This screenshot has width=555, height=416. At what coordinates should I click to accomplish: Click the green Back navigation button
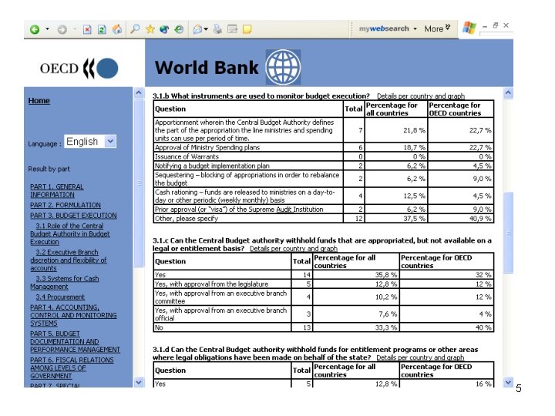(35, 29)
